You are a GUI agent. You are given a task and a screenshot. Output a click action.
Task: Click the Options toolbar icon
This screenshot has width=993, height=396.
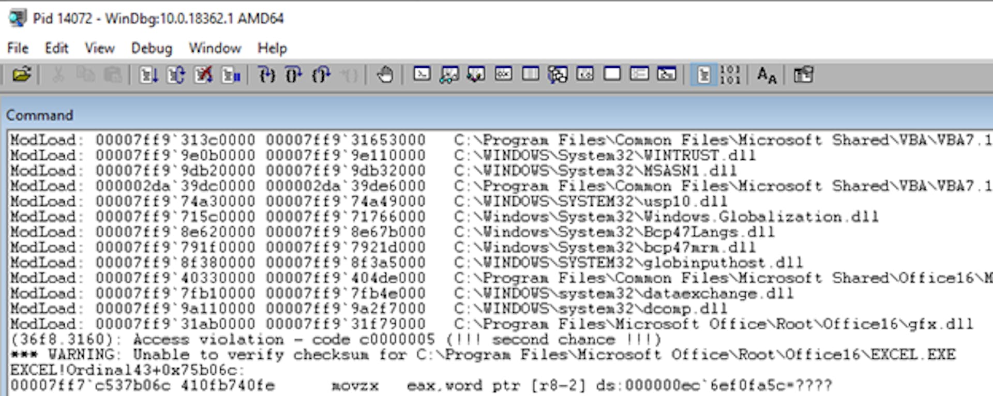coord(803,75)
